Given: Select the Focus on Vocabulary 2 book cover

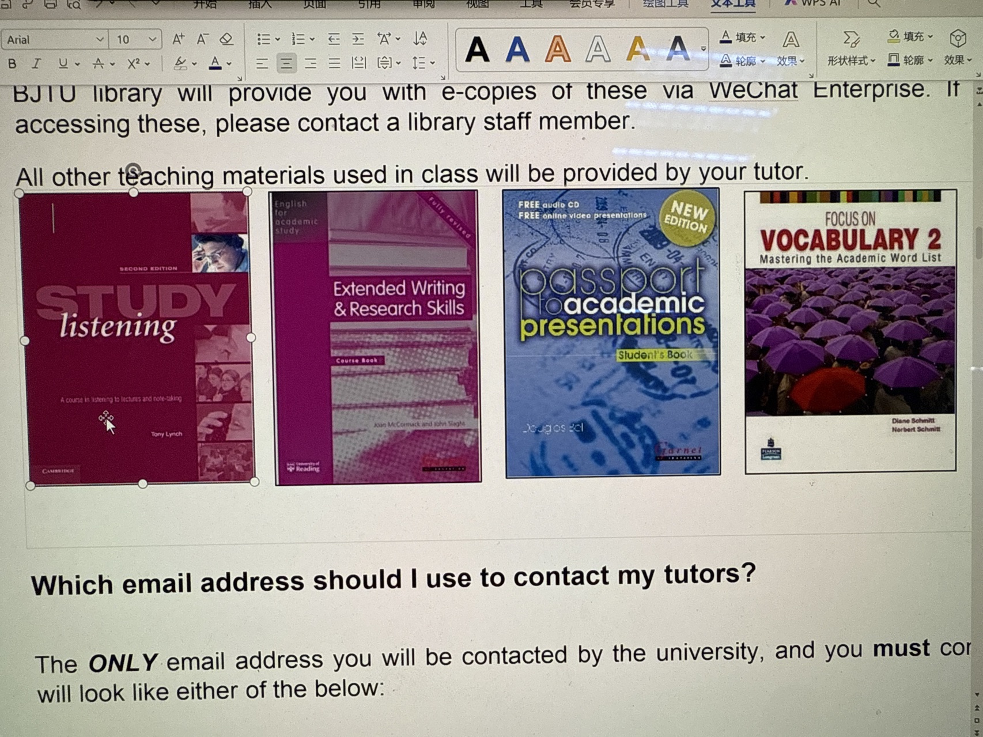Looking at the screenshot, I should point(850,331).
